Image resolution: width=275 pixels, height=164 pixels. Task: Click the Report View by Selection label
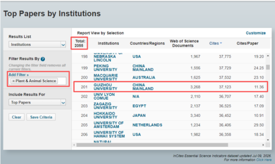101,33
